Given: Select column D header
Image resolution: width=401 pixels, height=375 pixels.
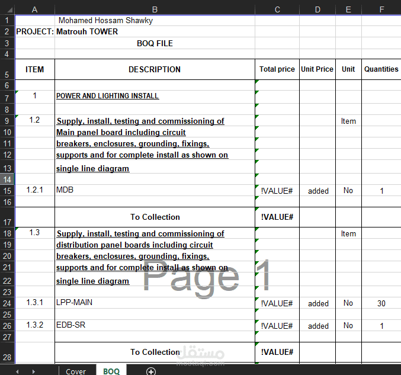Looking at the screenshot, I should pos(317,9).
